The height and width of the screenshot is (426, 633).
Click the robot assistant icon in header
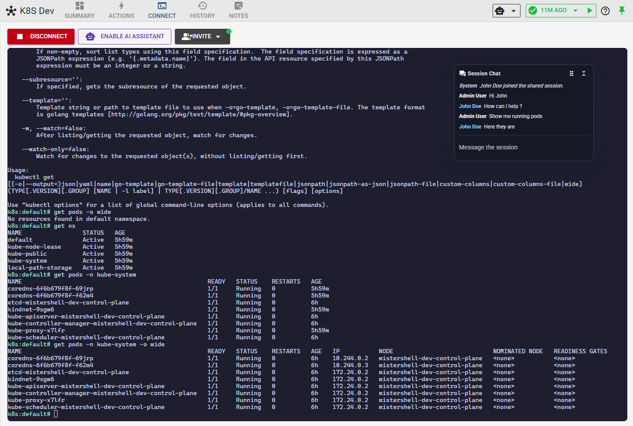500,10
